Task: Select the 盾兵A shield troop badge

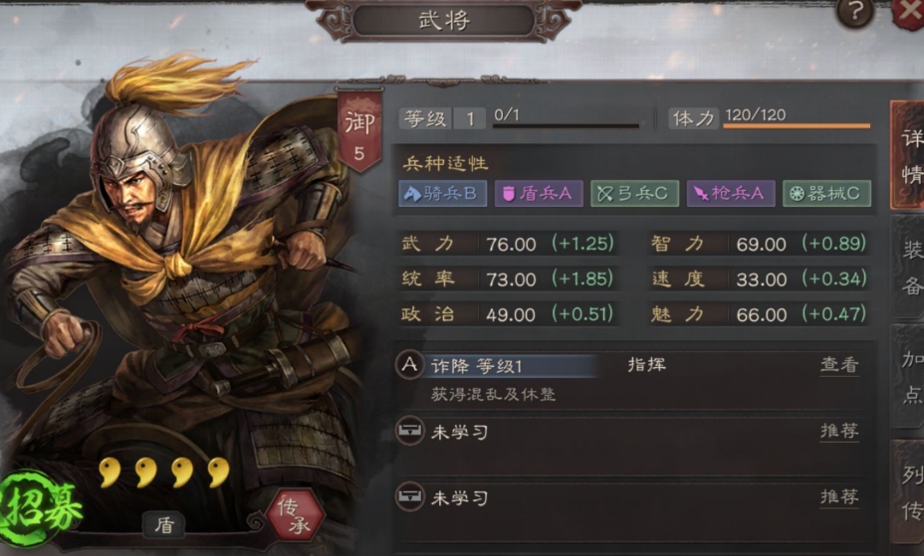Action: tap(539, 194)
